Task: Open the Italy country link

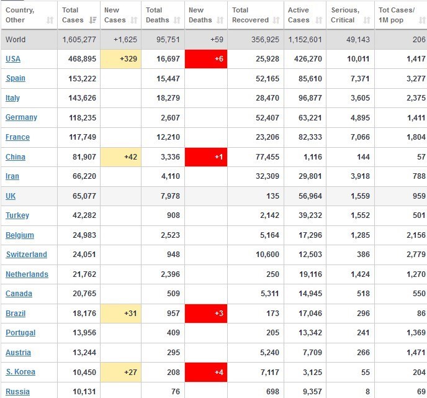Action: click(12, 98)
